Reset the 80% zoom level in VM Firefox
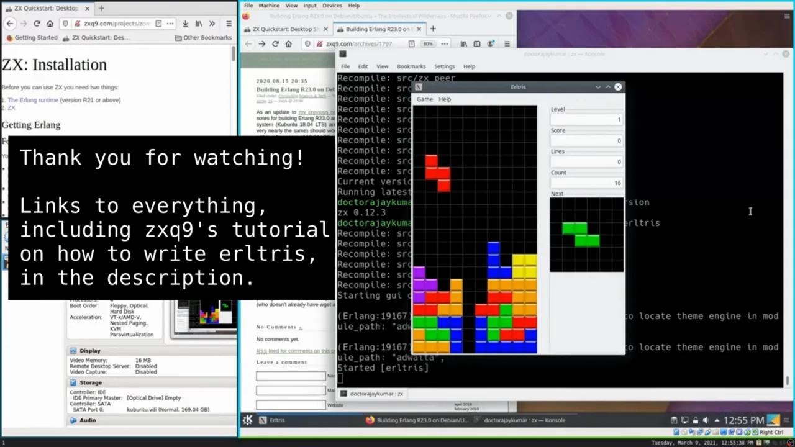Screen dimensions: 795x447 tap(427, 44)
